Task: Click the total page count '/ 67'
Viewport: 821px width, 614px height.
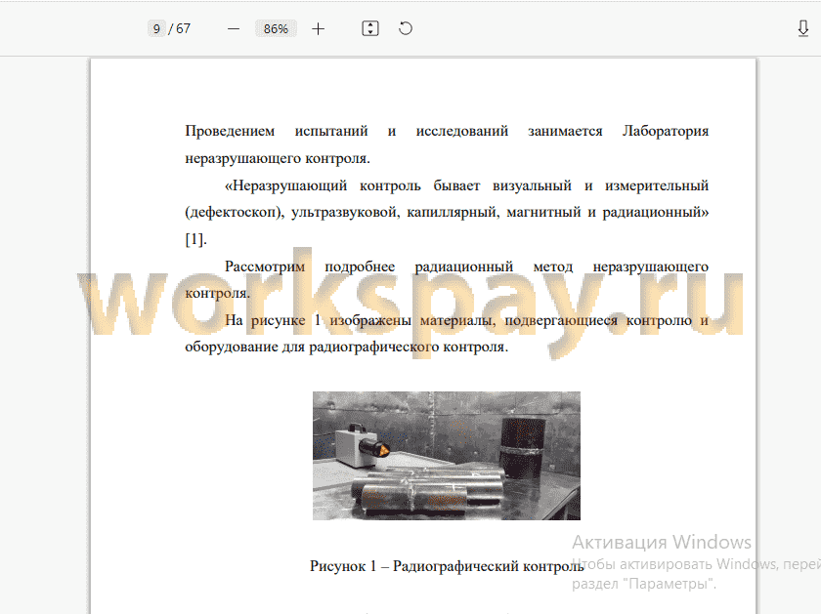Action: pyautogui.click(x=180, y=28)
